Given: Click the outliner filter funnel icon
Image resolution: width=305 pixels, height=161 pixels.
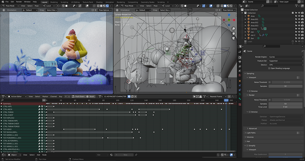Looking at the screenshot, I should tap(296, 6).
